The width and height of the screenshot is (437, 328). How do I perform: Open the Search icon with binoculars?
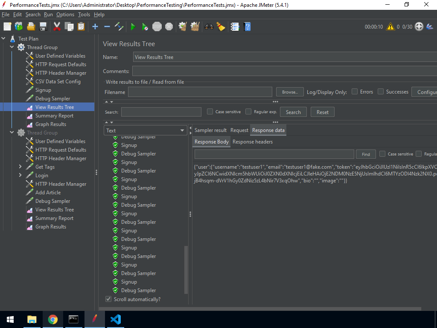(x=209, y=26)
